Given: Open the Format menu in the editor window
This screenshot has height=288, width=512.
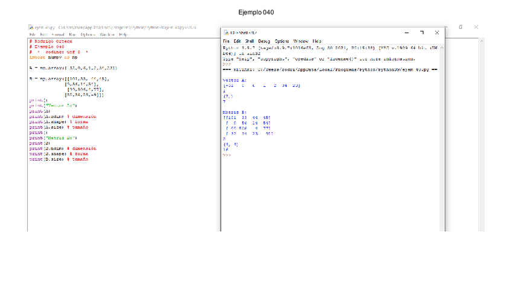Looking at the screenshot, I should (58, 34).
